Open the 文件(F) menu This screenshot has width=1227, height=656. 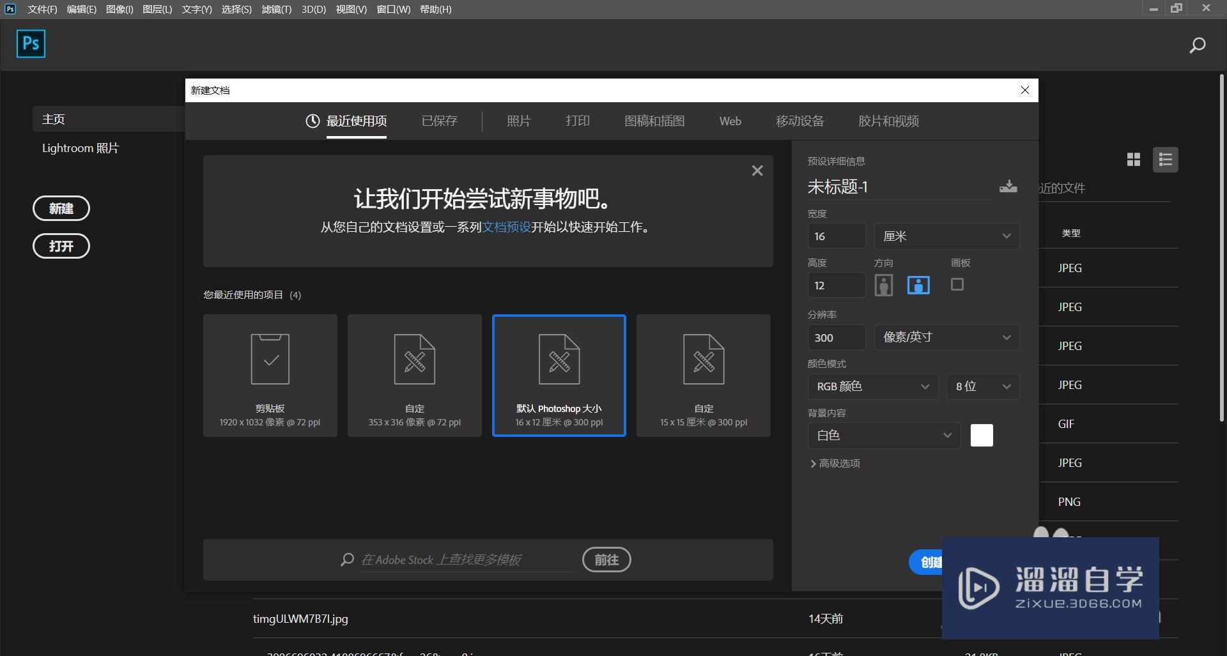pos(42,10)
